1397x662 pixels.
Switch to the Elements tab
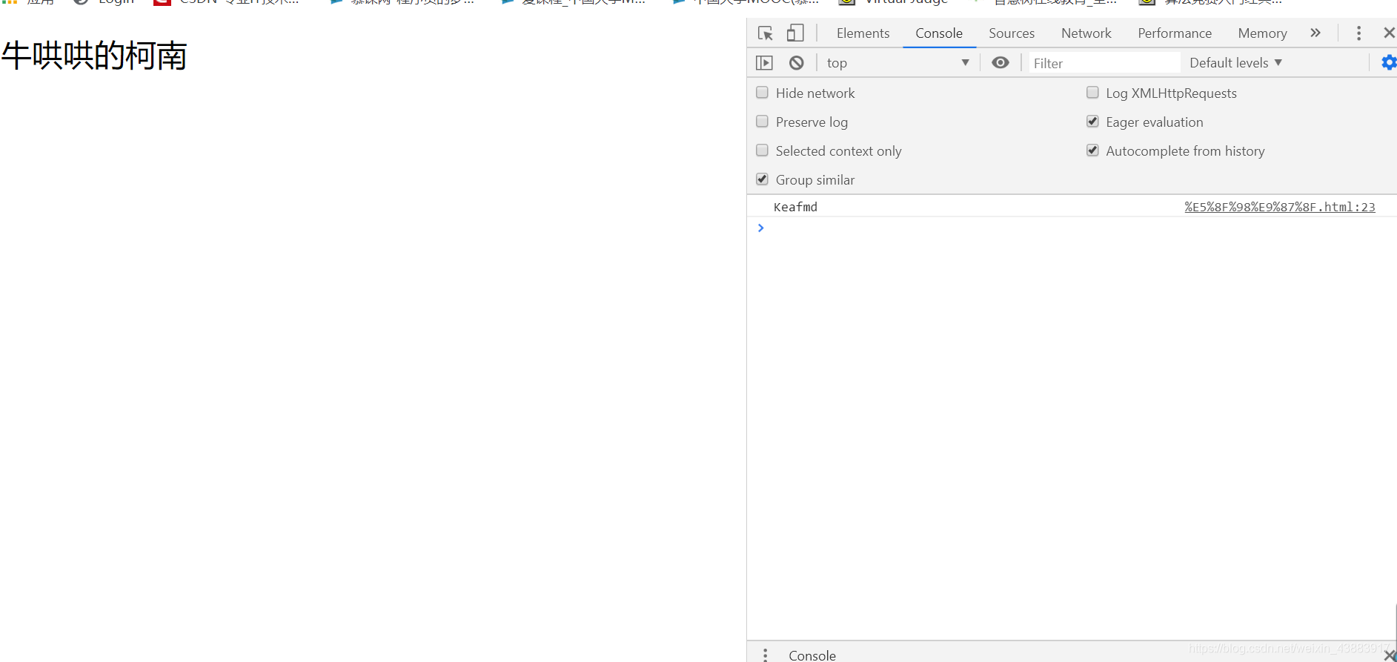pos(863,33)
